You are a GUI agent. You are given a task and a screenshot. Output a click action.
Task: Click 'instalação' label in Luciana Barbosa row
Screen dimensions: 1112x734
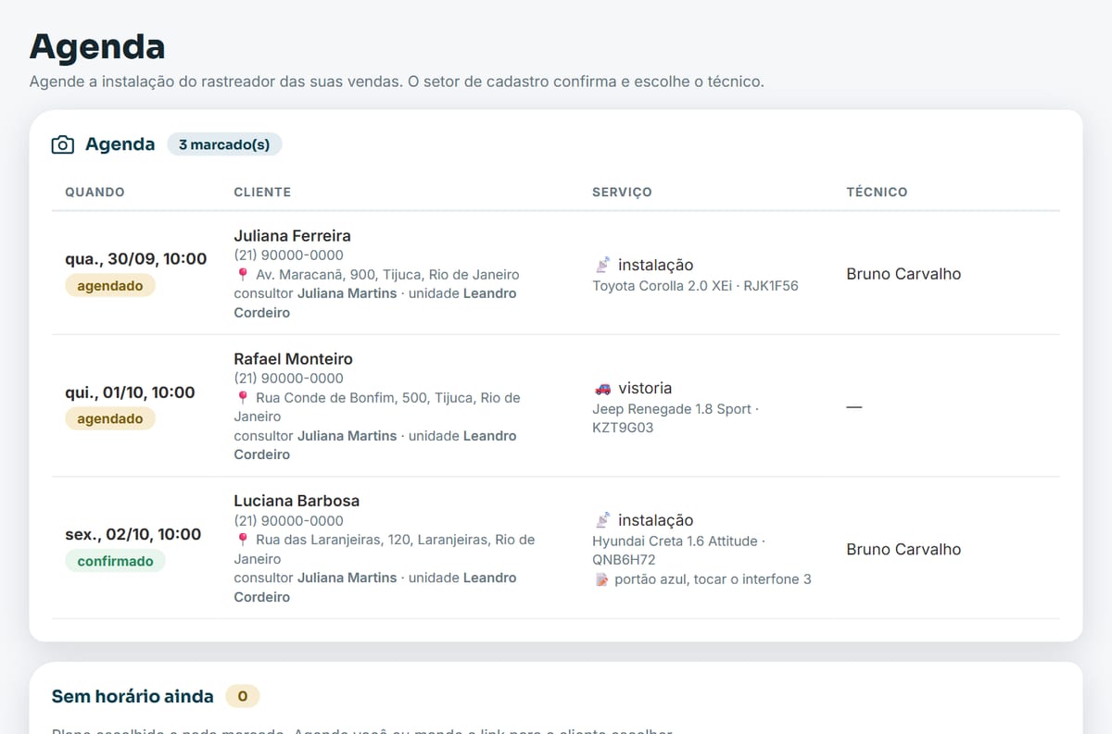(655, 521)
